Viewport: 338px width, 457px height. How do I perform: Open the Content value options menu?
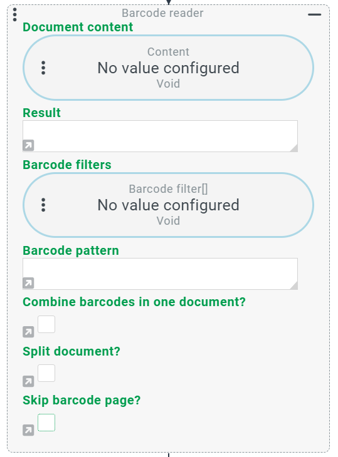pyautogui.click(x=43, y=68)
